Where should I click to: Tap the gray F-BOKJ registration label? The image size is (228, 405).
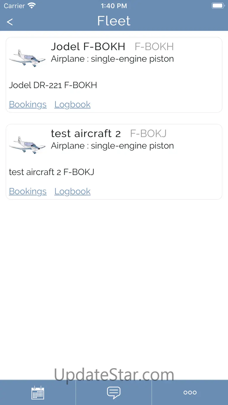click(x=148, y=133)
